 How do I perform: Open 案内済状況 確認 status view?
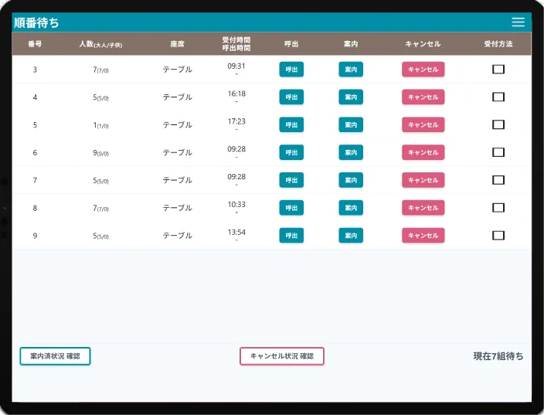(x=55, y=356)
